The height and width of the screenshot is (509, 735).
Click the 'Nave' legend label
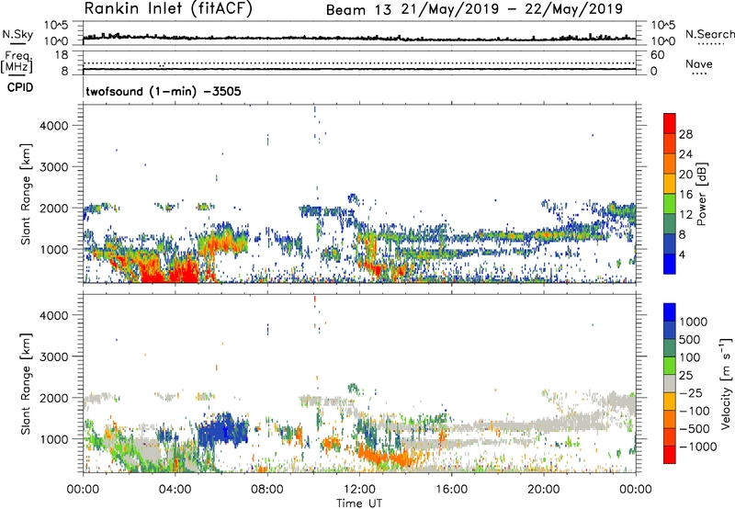[x=699, y=63]
